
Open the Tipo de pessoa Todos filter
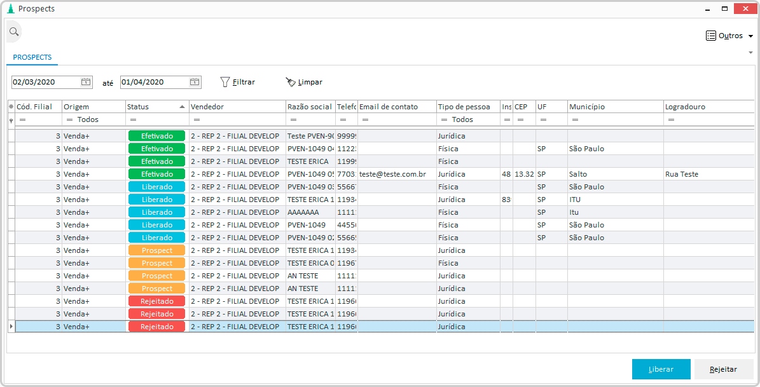pos(468,119)
